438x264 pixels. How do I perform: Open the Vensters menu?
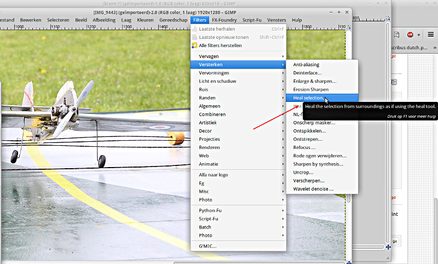point(276,20)
